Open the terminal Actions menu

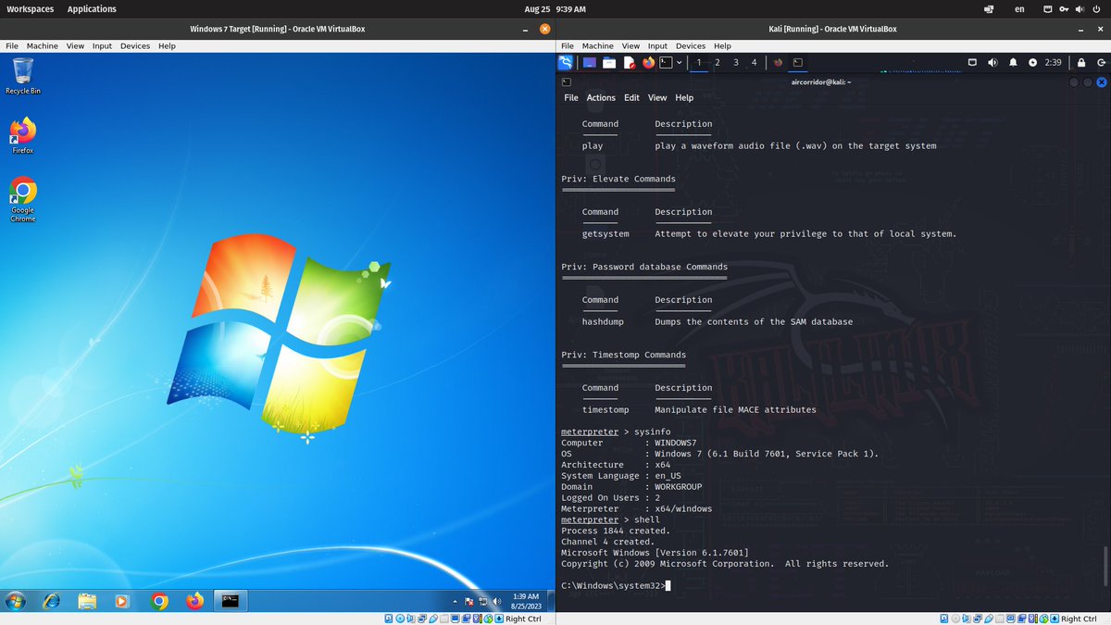click(x=601, y=97)
